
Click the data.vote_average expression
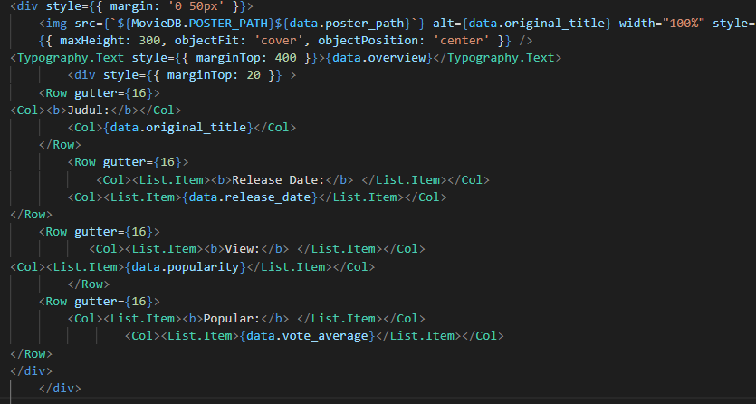[308, 336]
